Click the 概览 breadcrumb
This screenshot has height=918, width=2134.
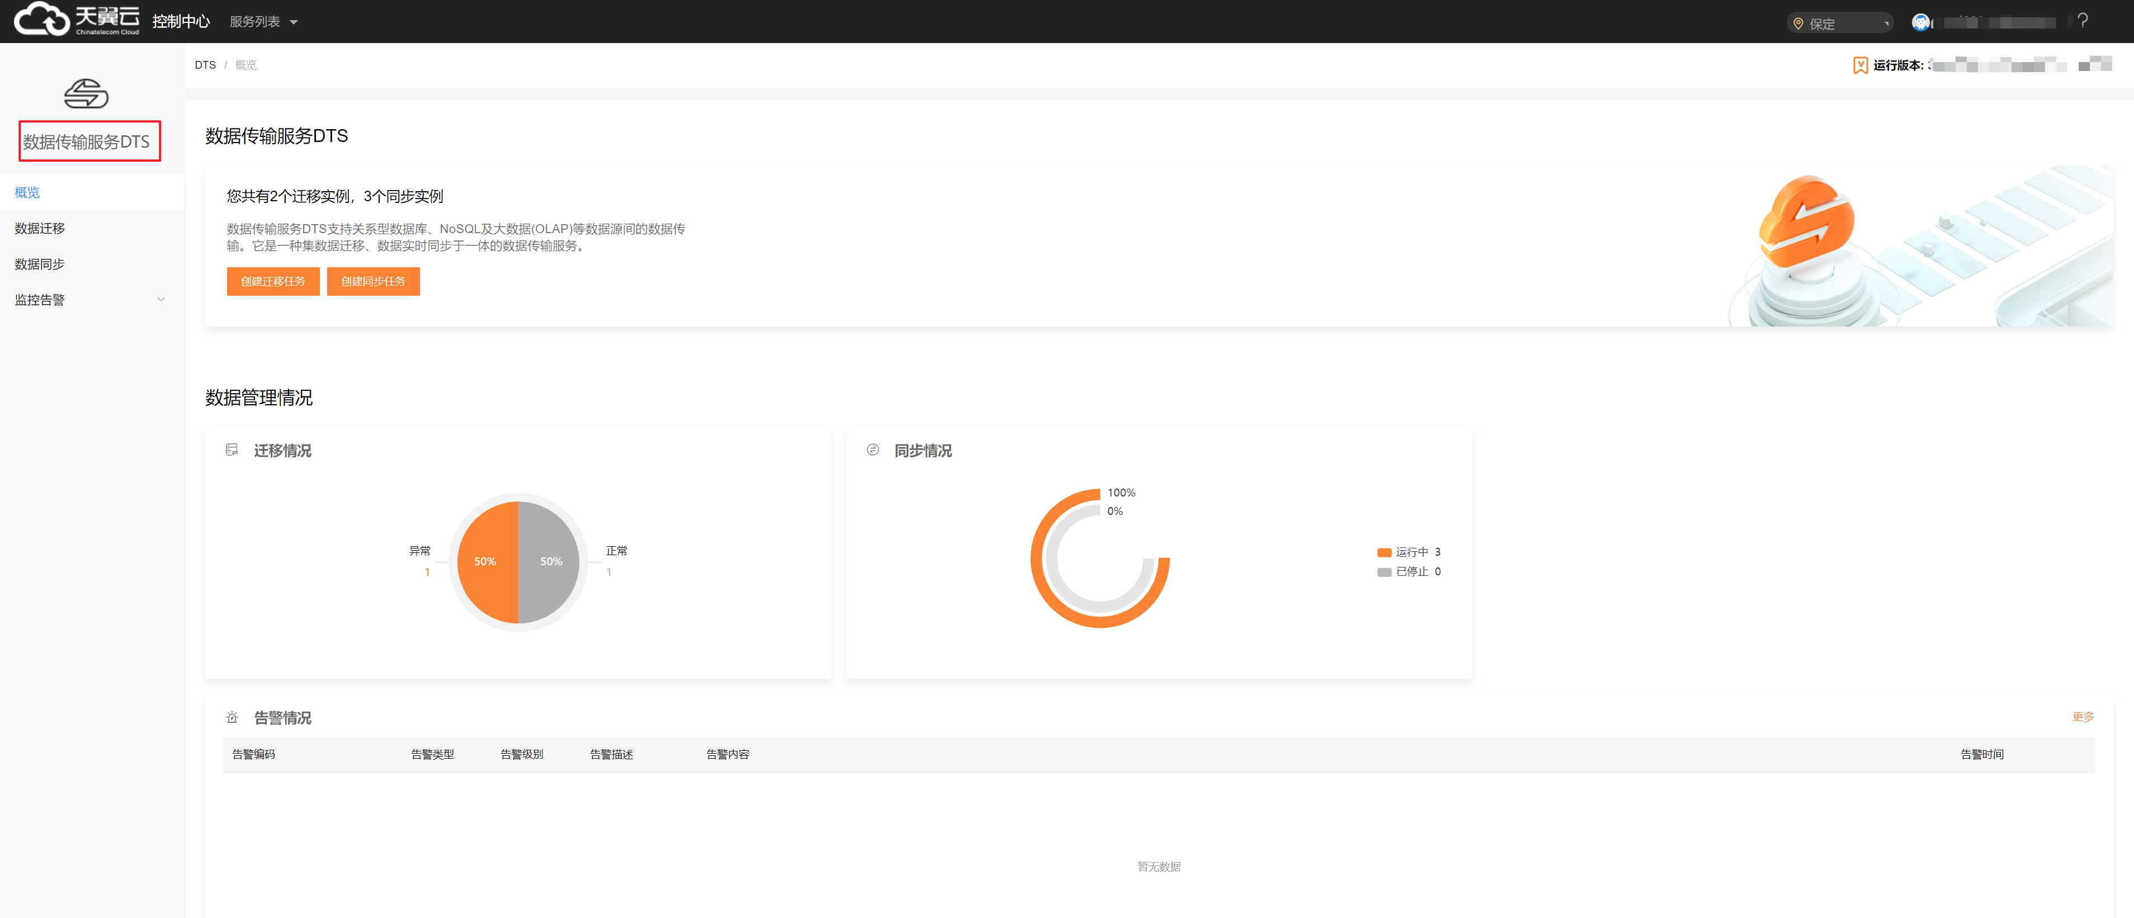(x=246, y=65)
